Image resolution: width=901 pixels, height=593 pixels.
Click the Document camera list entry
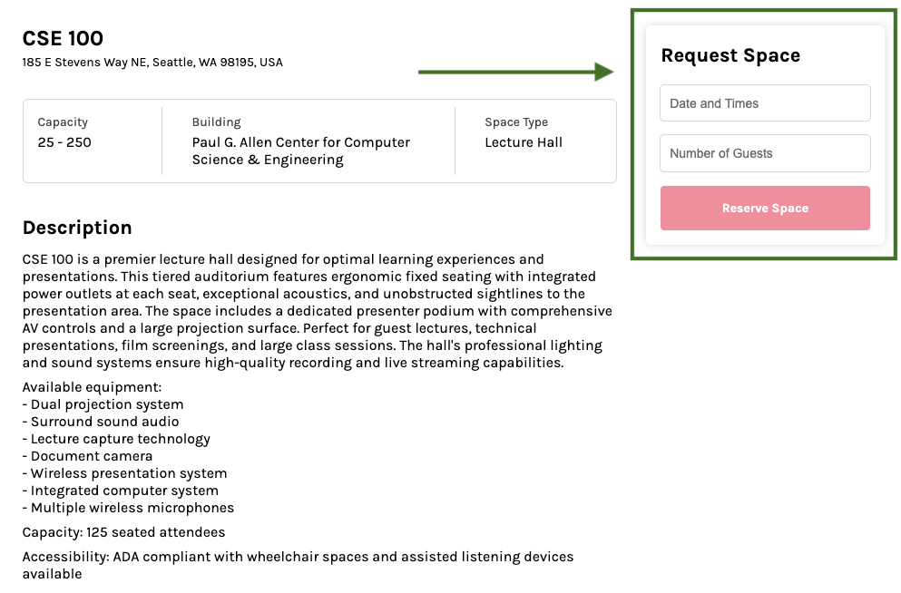coord(87,455)
